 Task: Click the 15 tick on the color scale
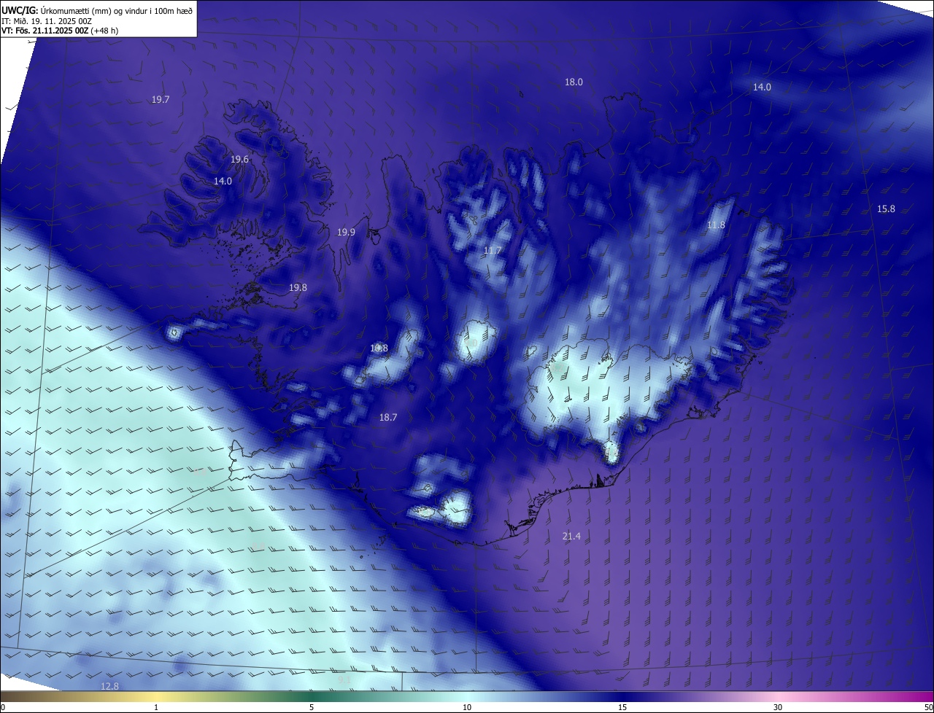coord(622,707)
